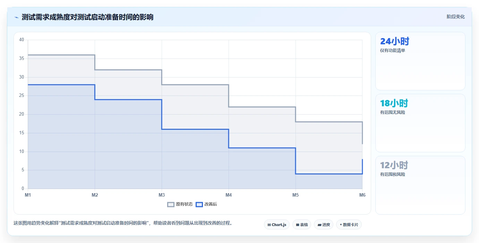Click the blue 改善后 legend swatch
This screenshot has width=479, height=243.
199,205
